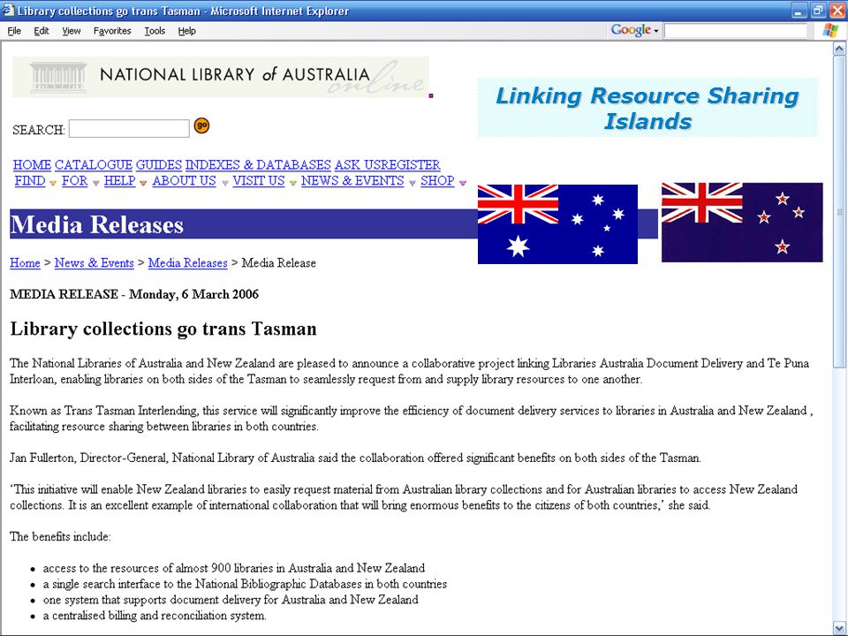
Task: Click the scrollbar down arrow
Action: (x=839, y=628)
